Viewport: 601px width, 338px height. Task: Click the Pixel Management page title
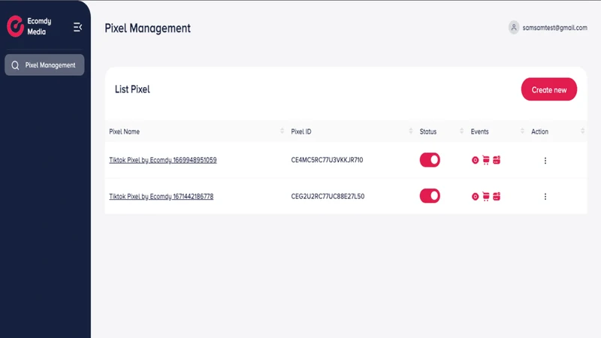[x=147, y=28]
